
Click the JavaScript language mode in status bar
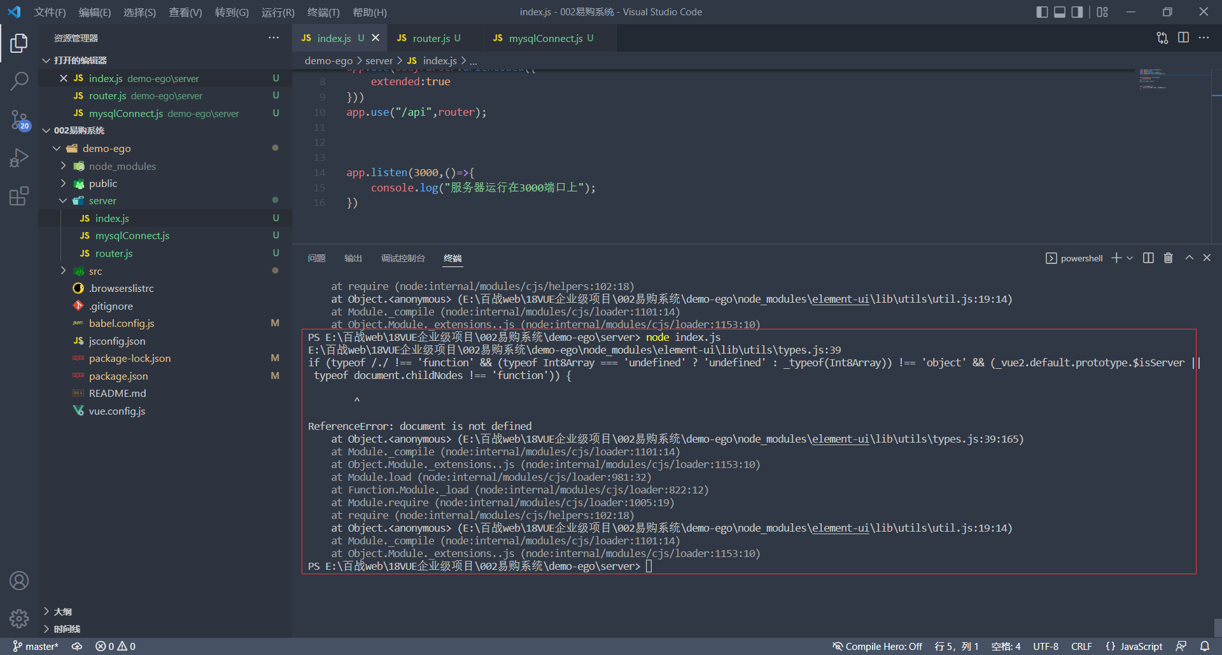point(1134,646)
